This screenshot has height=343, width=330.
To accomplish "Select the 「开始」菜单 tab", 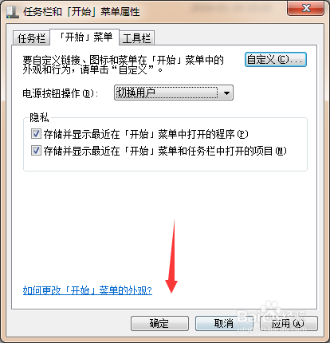I will 84,37.
